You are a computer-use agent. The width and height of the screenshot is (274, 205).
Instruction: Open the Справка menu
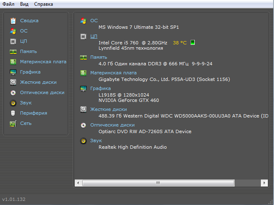point(43,4)
